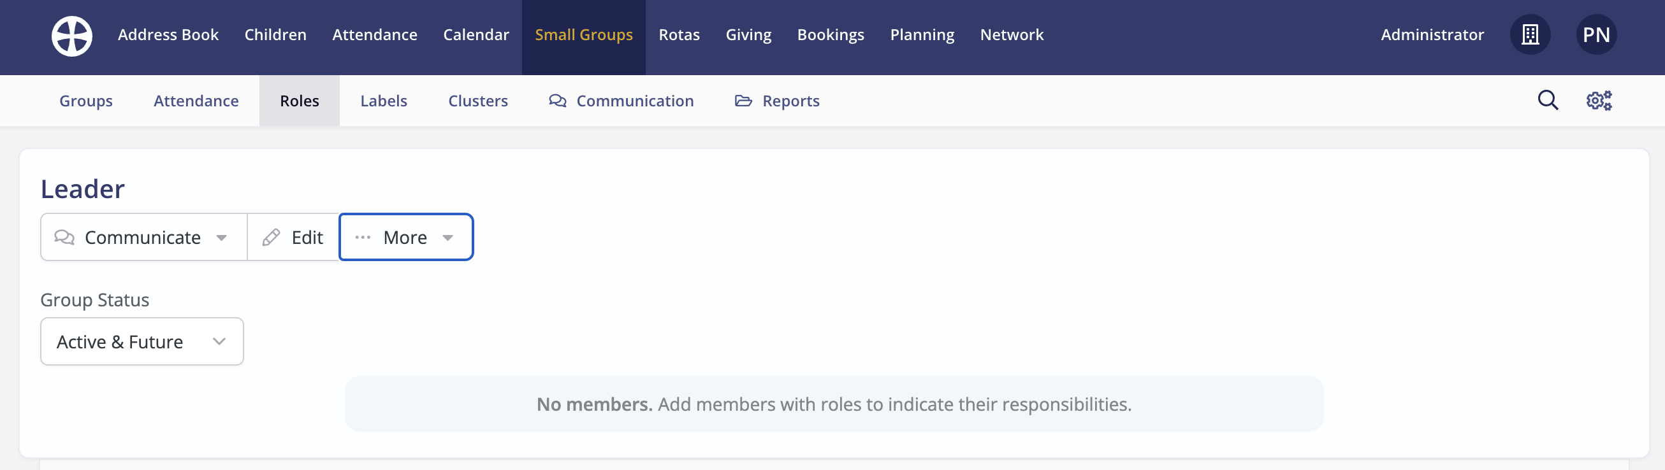This screenshot has width=1665, height=470.
Task: Open the Calendar module
Action: tap(476, 35)
